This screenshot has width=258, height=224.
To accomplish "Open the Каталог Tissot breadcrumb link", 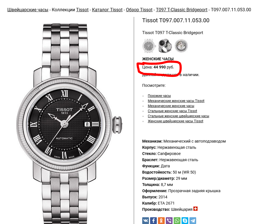I will point(107,10).
